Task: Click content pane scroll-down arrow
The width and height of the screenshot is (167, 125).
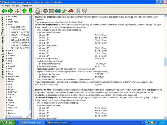Action: [165, 118]
